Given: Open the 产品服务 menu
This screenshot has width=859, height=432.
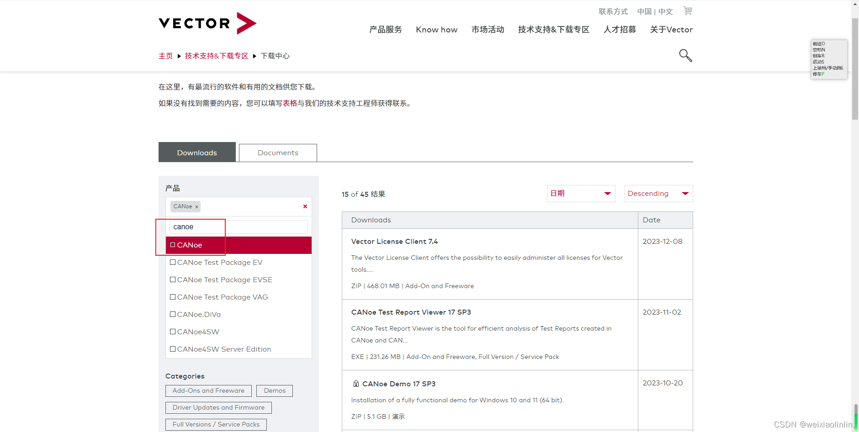Looking at the screenshot, I should (386, 30).
